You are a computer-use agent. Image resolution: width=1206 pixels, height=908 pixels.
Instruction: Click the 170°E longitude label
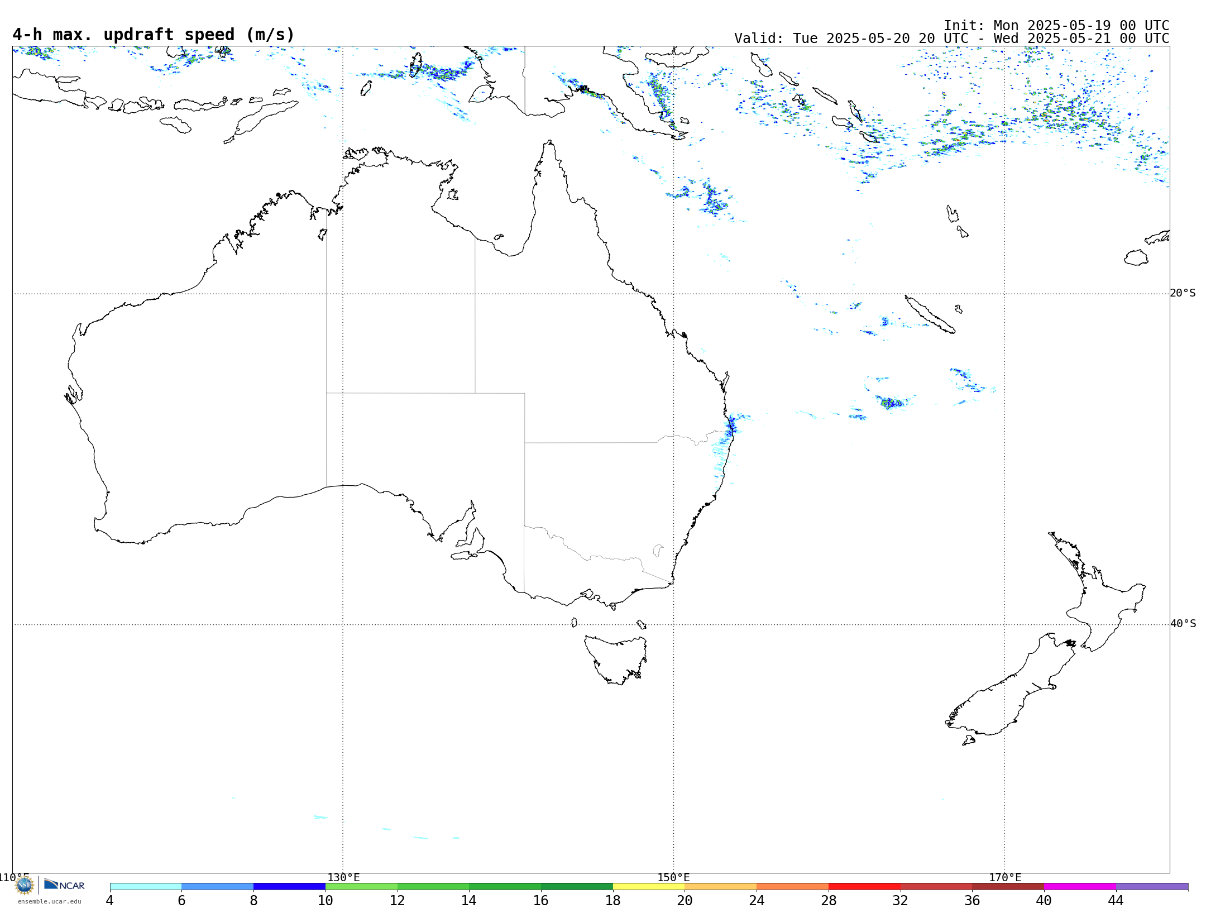click(1005, 877)
